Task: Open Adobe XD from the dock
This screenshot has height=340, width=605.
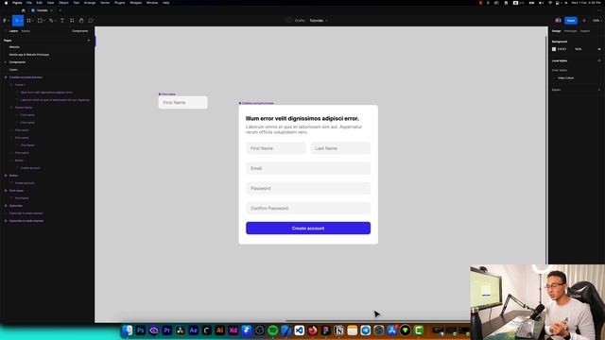Action: pos(233,331)
